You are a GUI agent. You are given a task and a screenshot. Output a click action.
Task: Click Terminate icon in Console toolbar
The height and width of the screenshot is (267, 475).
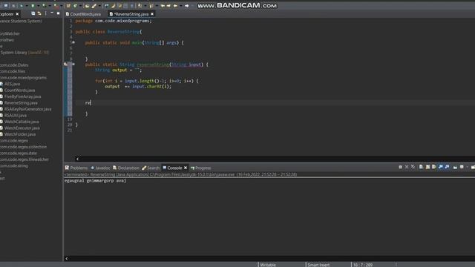[400, 167]
